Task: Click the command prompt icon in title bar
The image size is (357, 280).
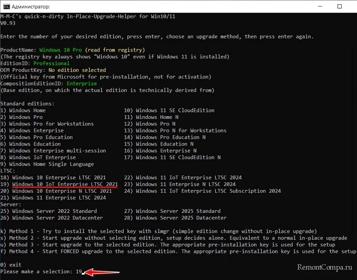Action: 6,6
